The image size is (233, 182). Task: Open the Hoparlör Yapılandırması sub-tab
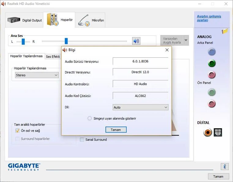point(26,56)
